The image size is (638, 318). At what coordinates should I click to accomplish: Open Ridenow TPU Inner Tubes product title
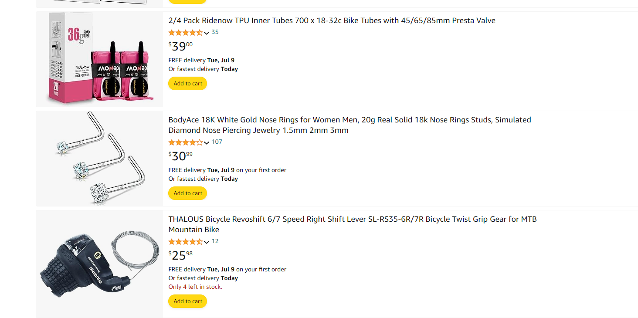click(x=332, y=20)
